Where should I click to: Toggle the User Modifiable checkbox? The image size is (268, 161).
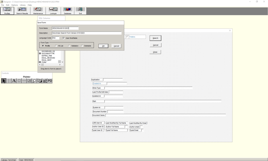[64, 38]
